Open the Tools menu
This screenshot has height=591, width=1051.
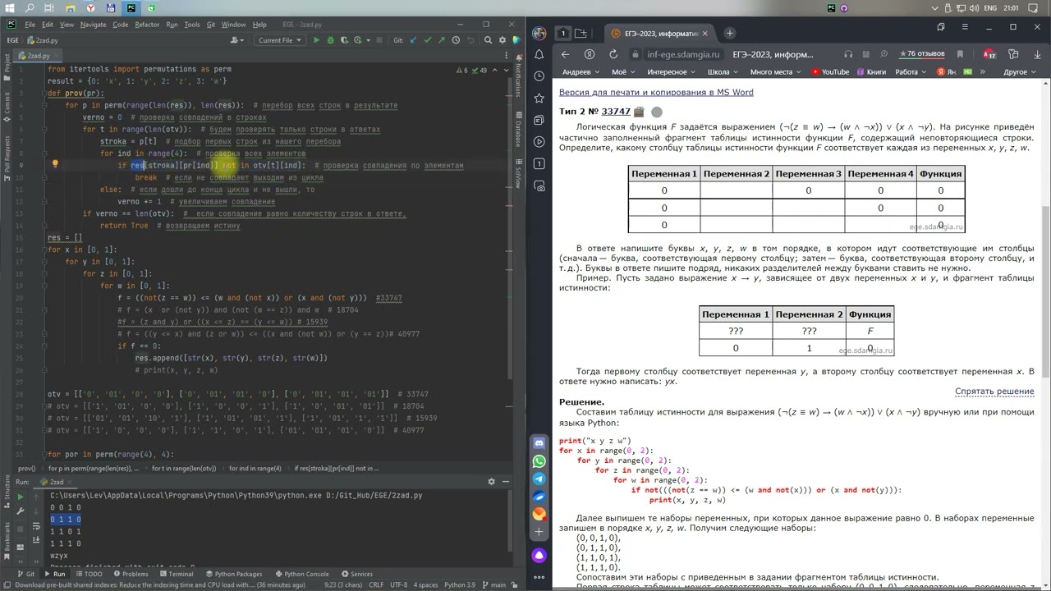click(x=192, y=25)
